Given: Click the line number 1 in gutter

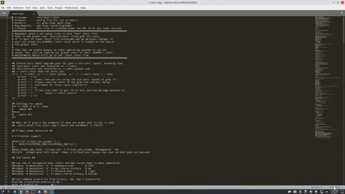Looking at the screenshot, I should tap(7, 18).
